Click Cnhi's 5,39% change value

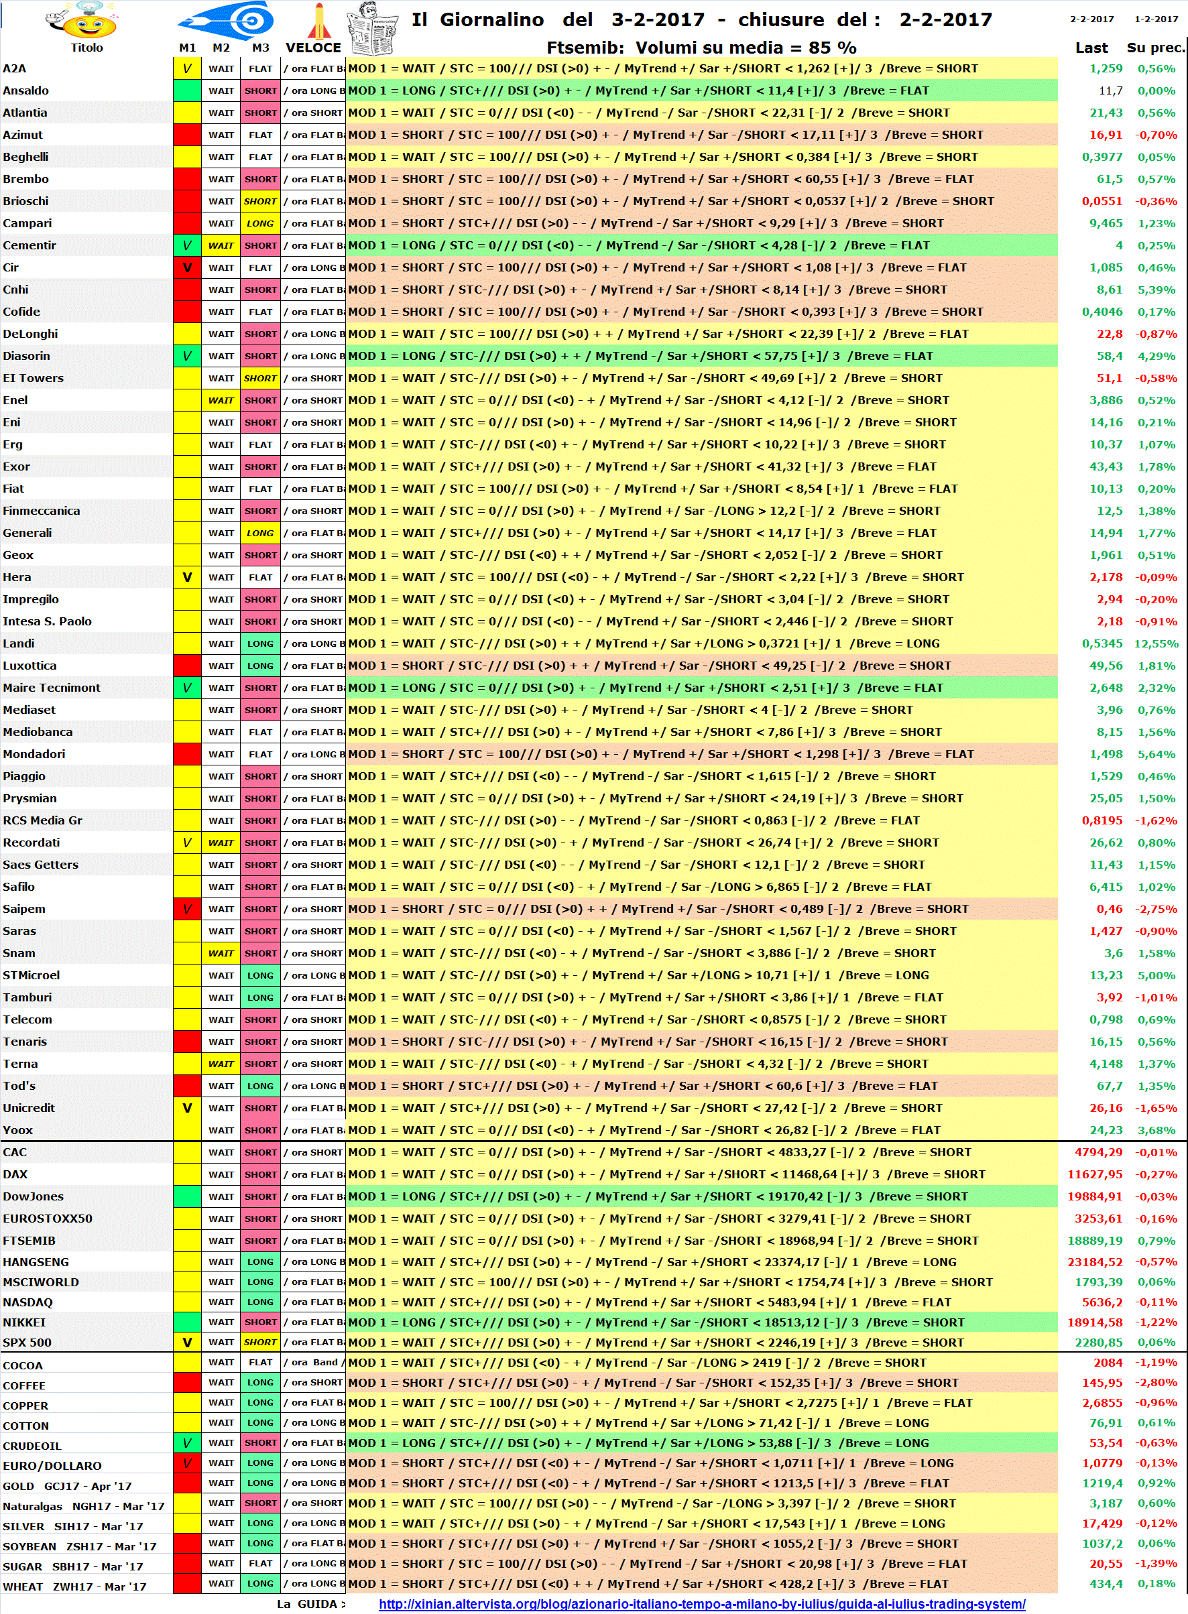point(1156,290)
